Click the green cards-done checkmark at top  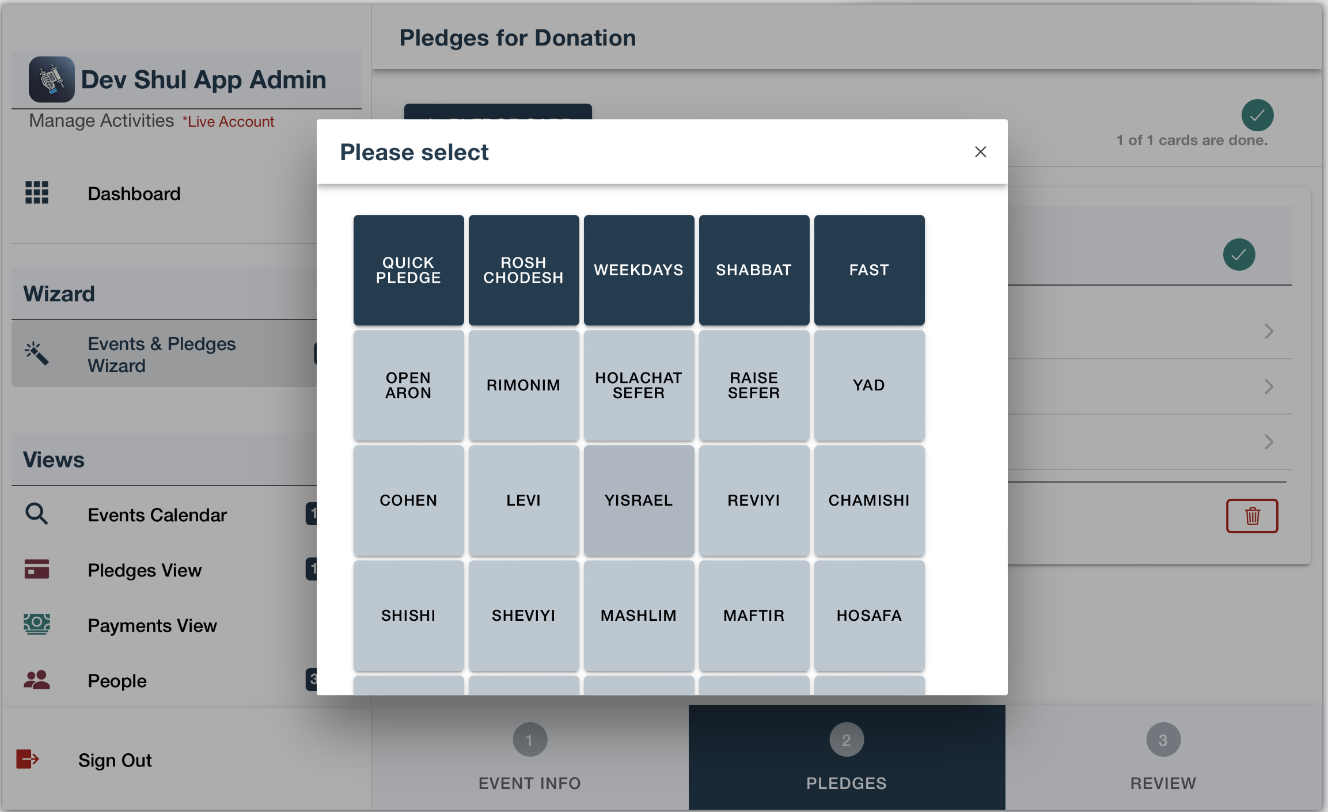click(x=1257, y=115)
